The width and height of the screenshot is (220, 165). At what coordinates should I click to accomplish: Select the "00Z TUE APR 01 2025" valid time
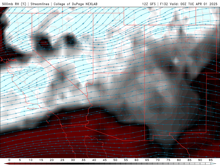pos(199,4)
